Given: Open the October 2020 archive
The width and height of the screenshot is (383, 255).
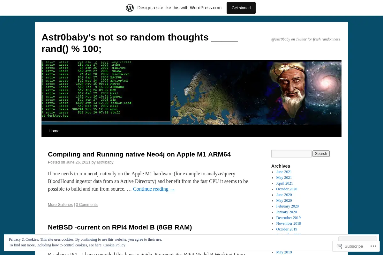Looking at the screenshot, I should [287, 189].
